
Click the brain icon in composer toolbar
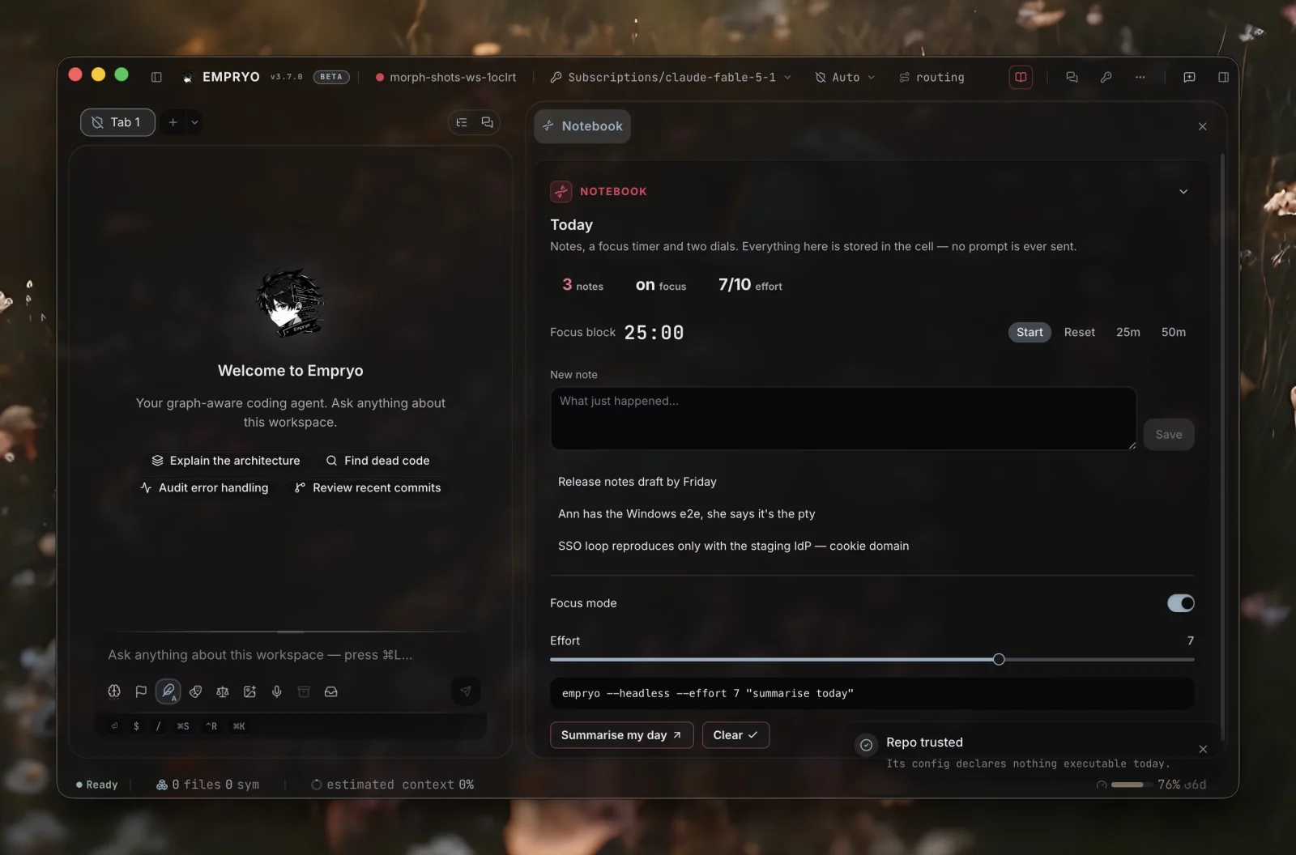click(114, 691)
